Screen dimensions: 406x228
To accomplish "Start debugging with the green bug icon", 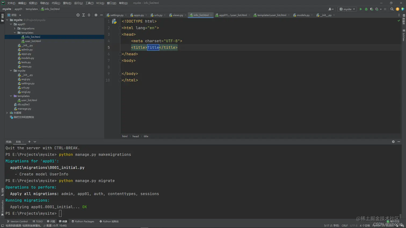I will click(366, 9).
